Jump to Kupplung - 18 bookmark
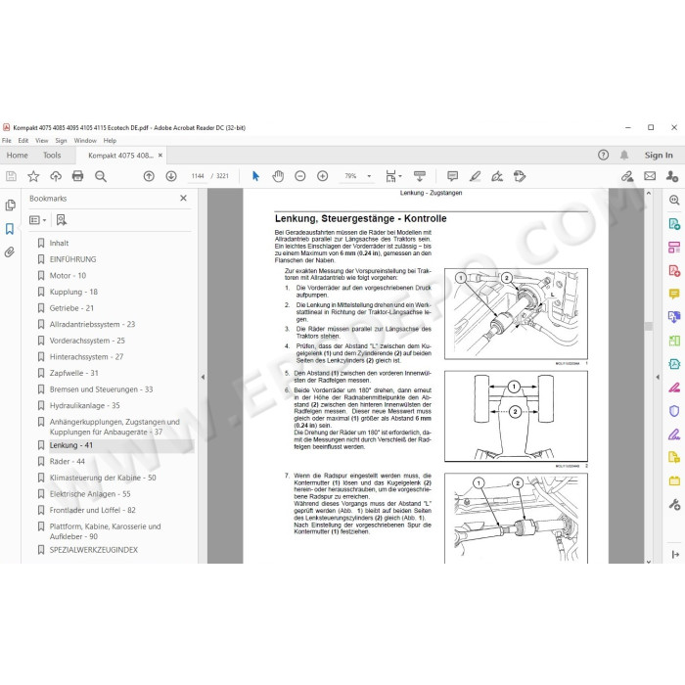 tap(73, 292)
